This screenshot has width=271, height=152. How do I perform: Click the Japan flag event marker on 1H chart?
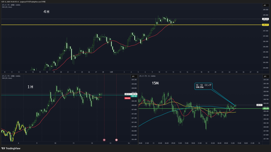point(116,140)
